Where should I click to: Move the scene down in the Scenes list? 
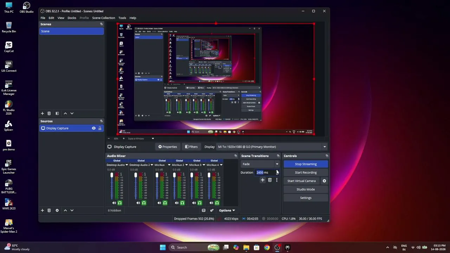pos(72,113)
